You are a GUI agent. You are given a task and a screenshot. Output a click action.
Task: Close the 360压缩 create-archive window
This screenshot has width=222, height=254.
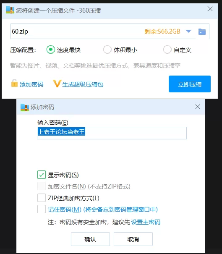tap(210, 9)
